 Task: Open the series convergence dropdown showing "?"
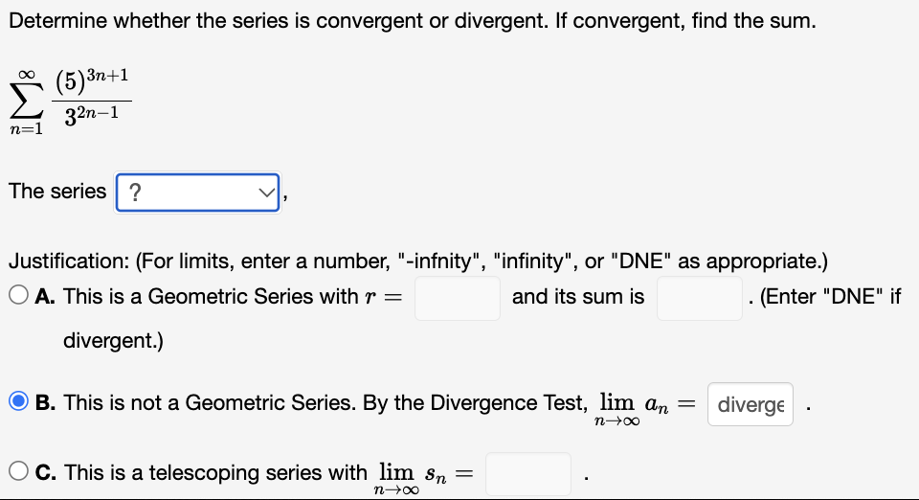pos(197,193)
